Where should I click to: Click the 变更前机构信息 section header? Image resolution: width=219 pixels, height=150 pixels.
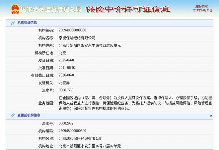pos(110,116)
